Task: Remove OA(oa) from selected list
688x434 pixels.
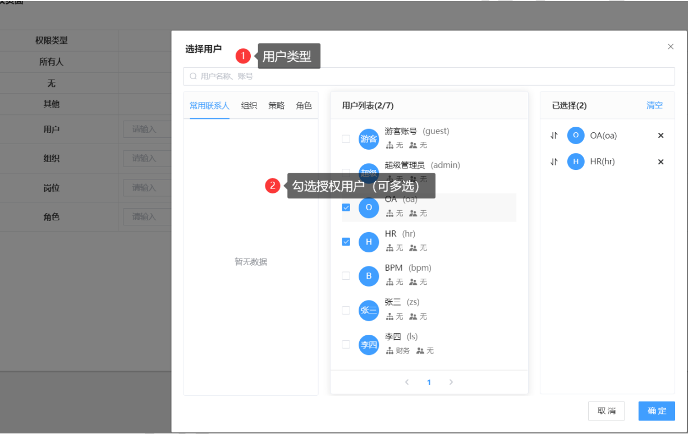Action: 661,136
